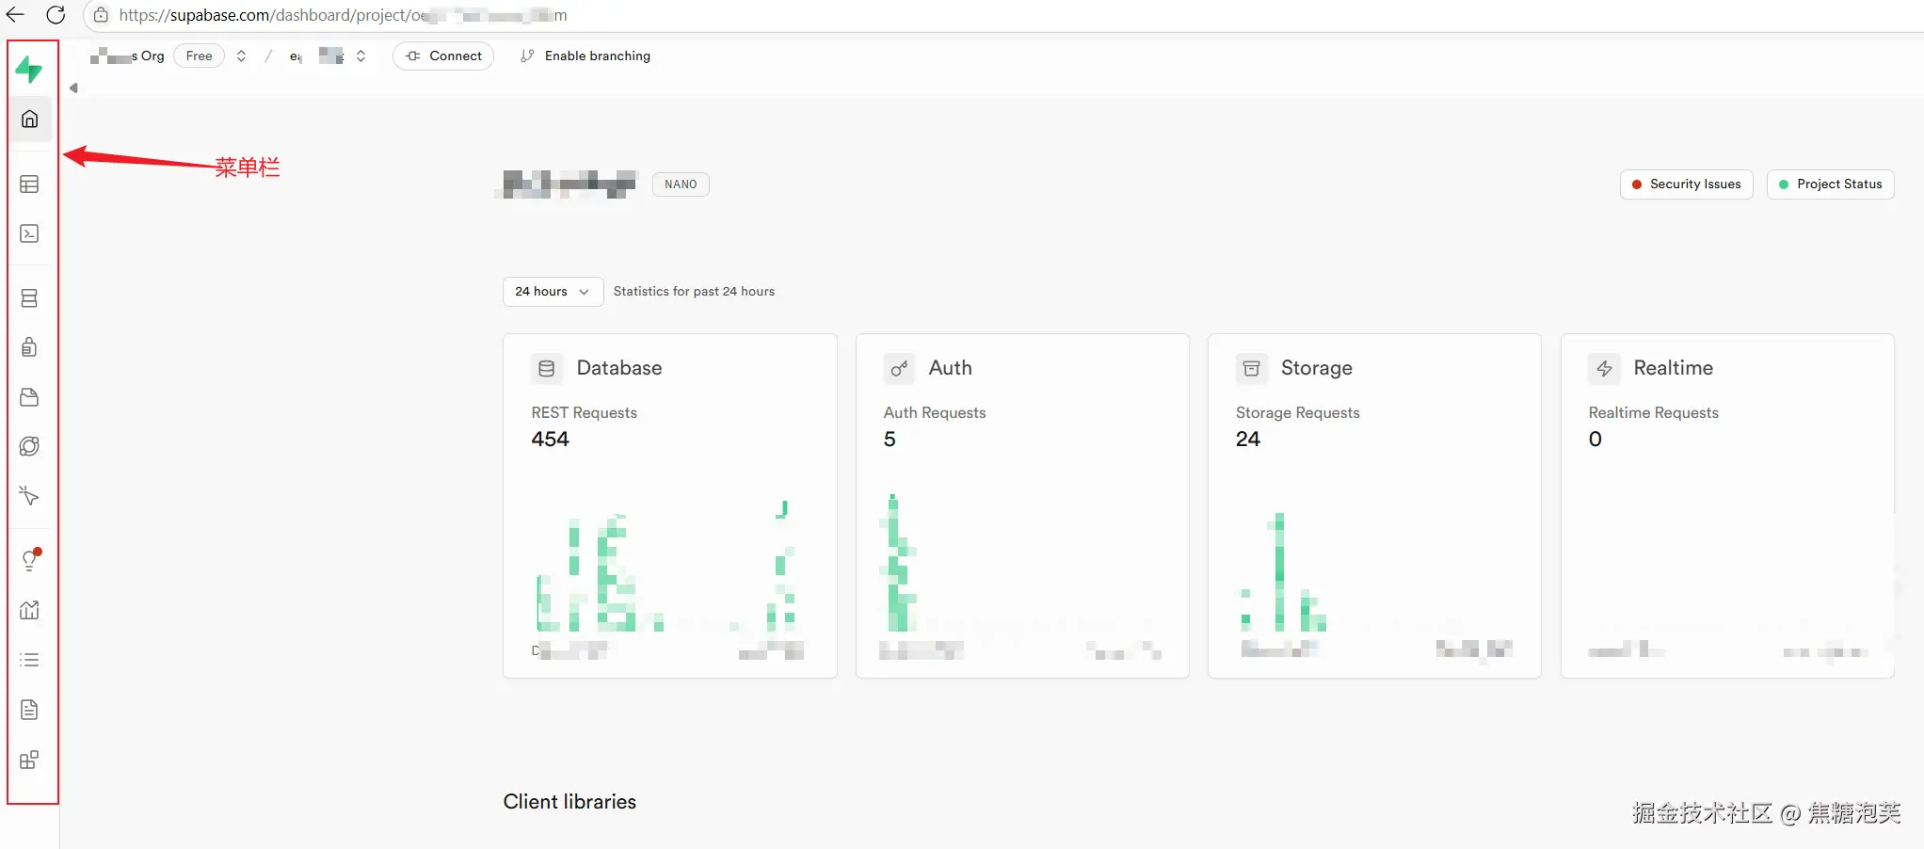Click the Connect button
Viewport: 1924px width, 849px height.
tap(443, 56)
